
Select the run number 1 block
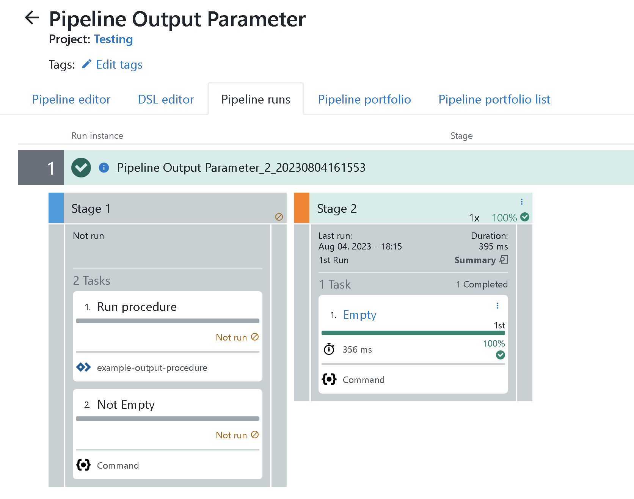41,168
